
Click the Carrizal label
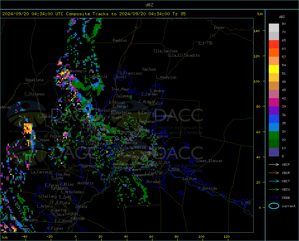click(x=108, y=179)
